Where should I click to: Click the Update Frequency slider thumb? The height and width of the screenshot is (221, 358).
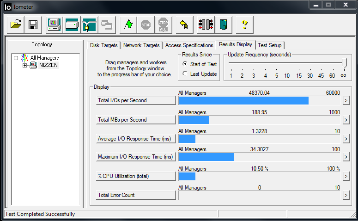(344, 63)
